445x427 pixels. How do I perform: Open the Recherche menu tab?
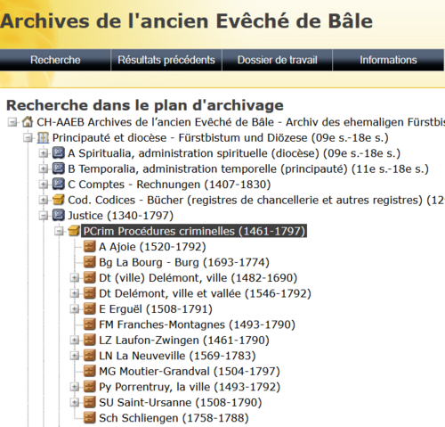(x=55, y=60)
